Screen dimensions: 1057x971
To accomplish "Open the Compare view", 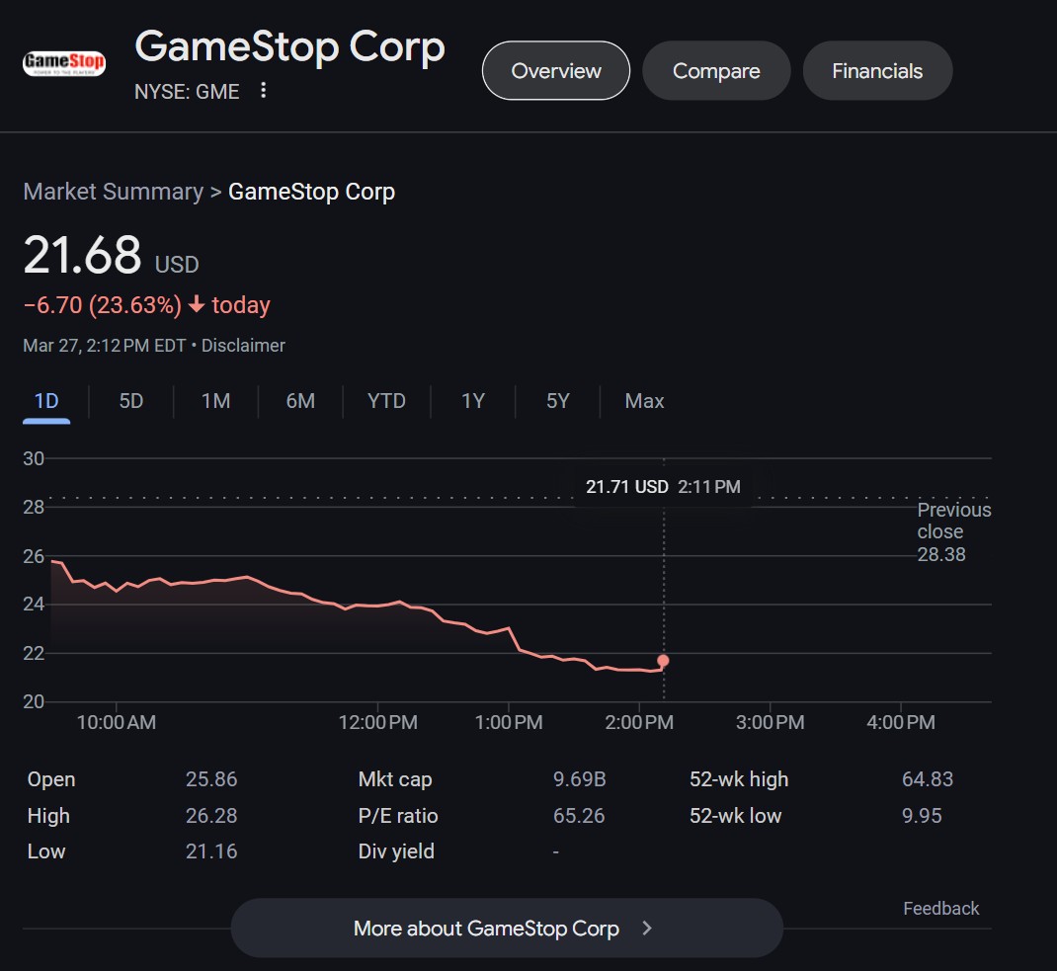I will (x=716, y=70).
